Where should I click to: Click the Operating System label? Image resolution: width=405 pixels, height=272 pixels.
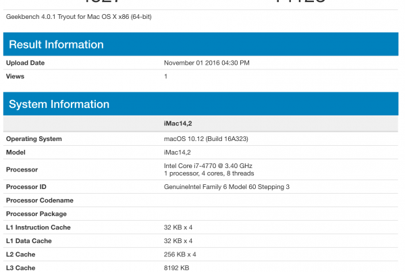pos(34,139)
